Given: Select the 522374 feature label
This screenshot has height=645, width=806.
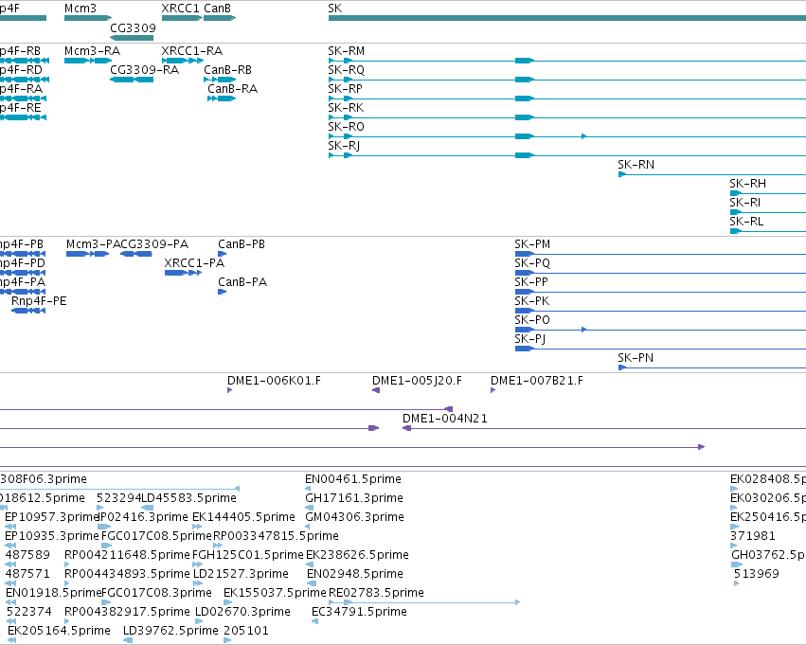Looking at the screenshot, I should 28,612.
